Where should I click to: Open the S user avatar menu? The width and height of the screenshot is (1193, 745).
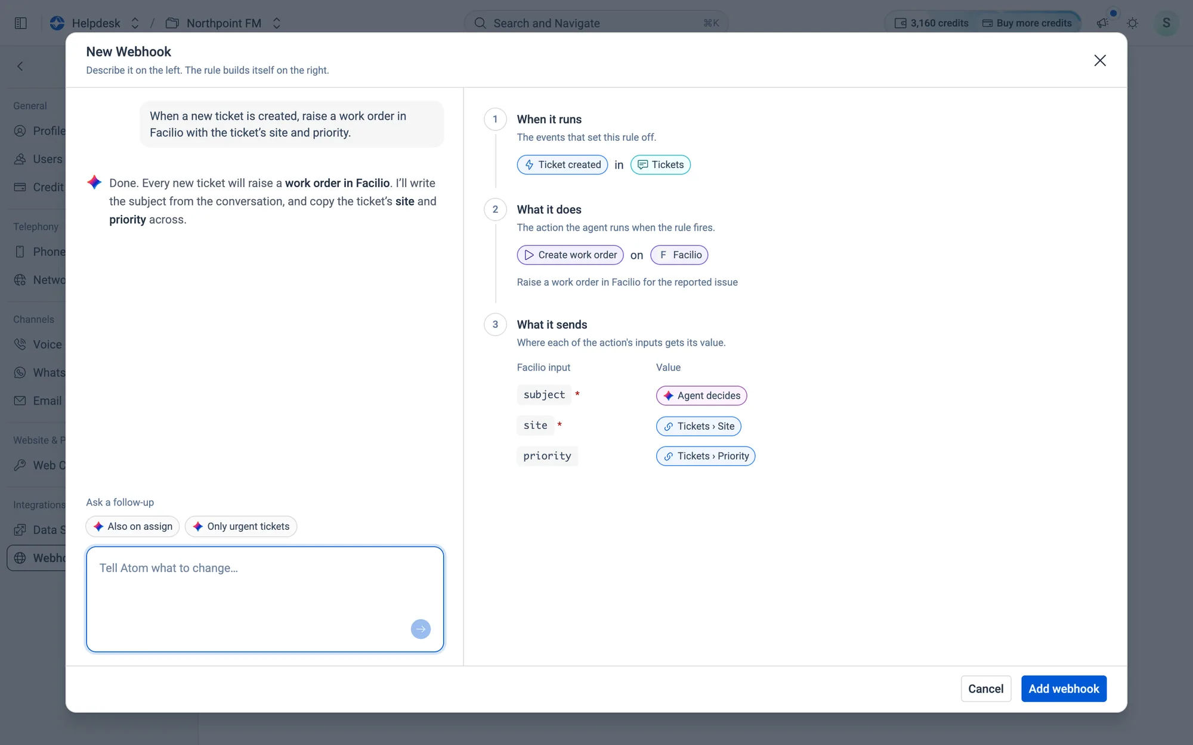click(x=1166, y=23)
